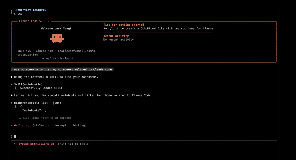This screenshot has height=160, width=296.
Task: Click the orange spinner next to Galloping
Action: 12,125
